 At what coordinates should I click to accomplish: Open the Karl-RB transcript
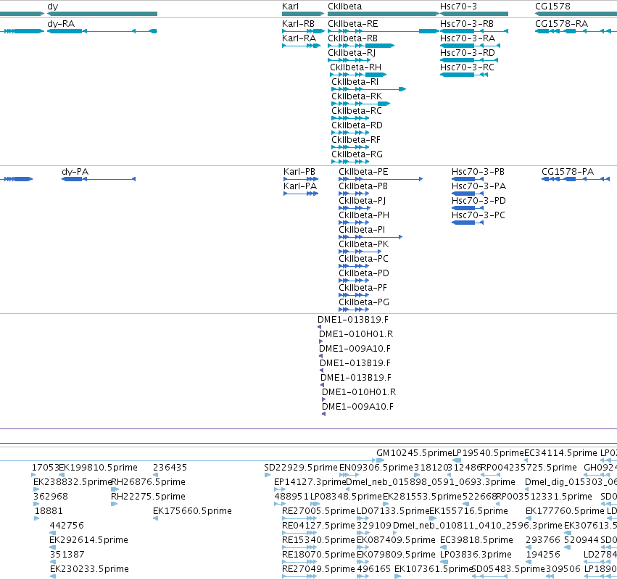tap(298, 24)
